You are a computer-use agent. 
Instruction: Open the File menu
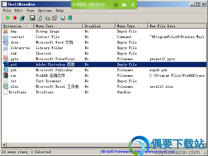point(7,10)
